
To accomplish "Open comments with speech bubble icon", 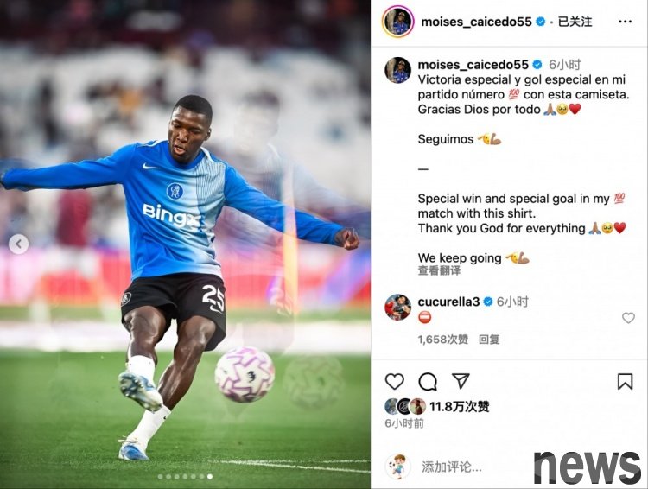I will click(428, 381).
